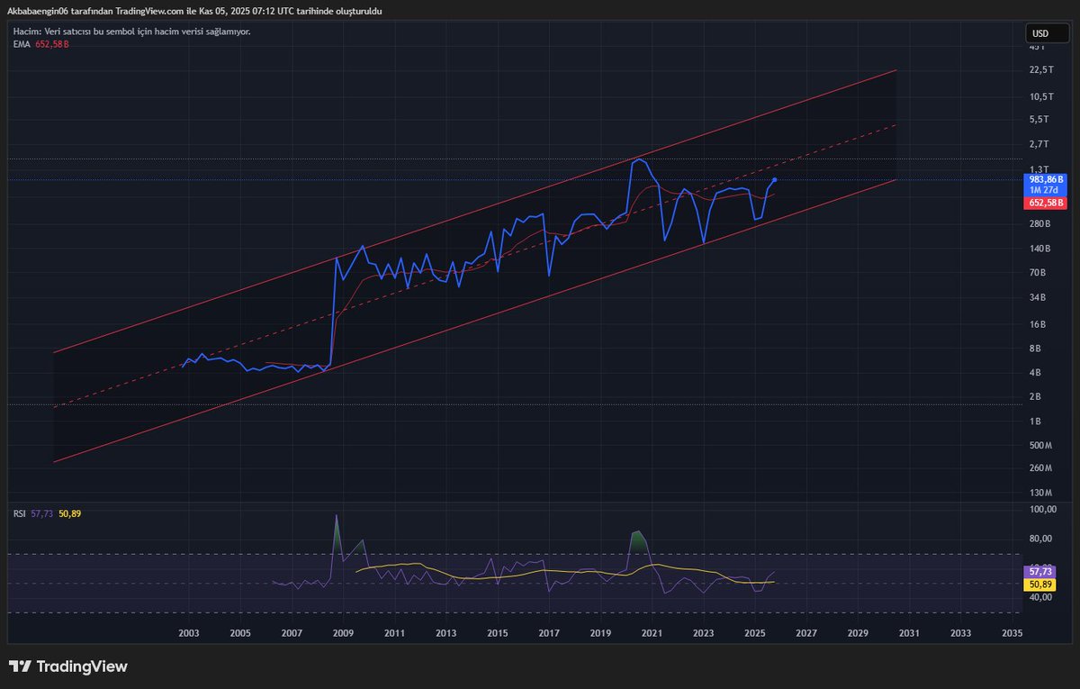Click the 2025 label on the time axis

tap(754, 633)
